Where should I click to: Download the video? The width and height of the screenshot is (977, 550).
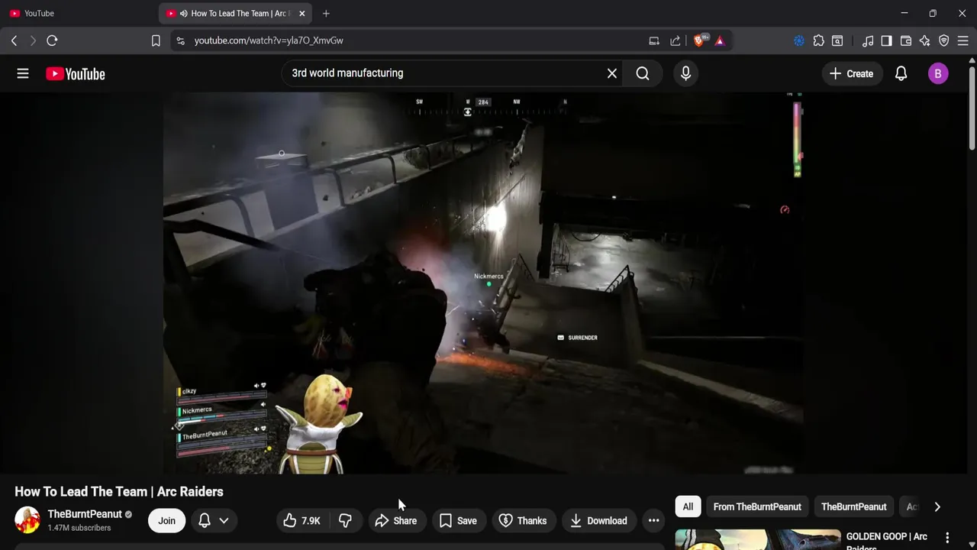599,521
